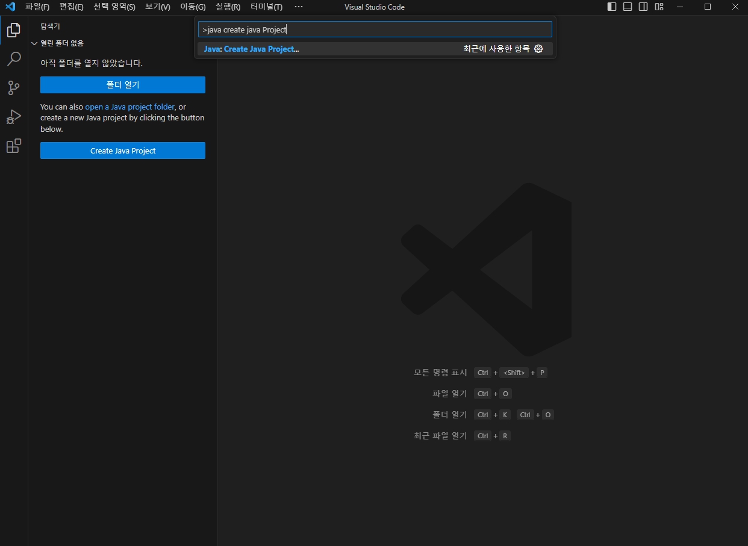Open the 편집(E) menu
The height and width of the screenshot is (546, 748).
point(72,7)
